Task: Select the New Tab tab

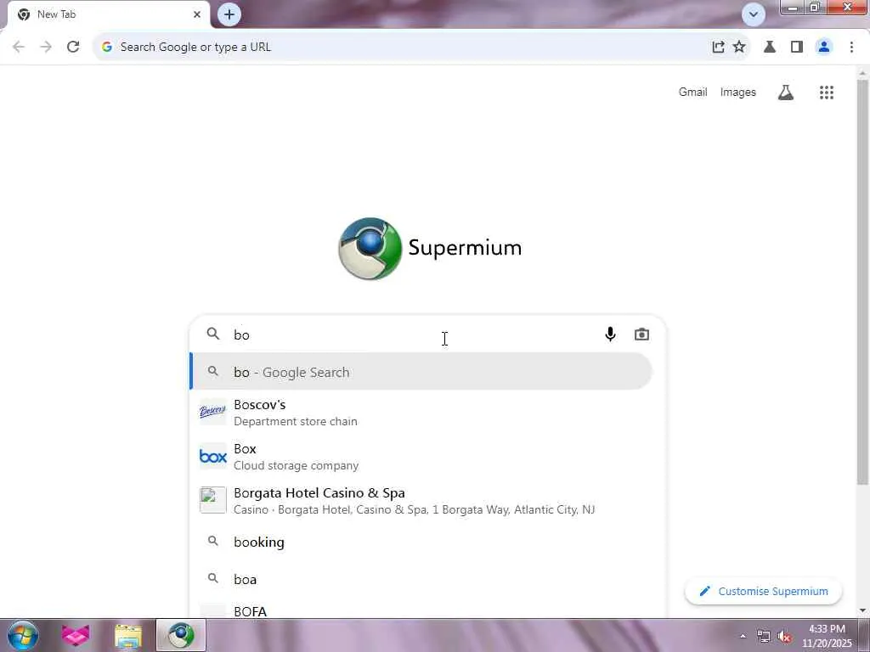Action: (109, 14)
